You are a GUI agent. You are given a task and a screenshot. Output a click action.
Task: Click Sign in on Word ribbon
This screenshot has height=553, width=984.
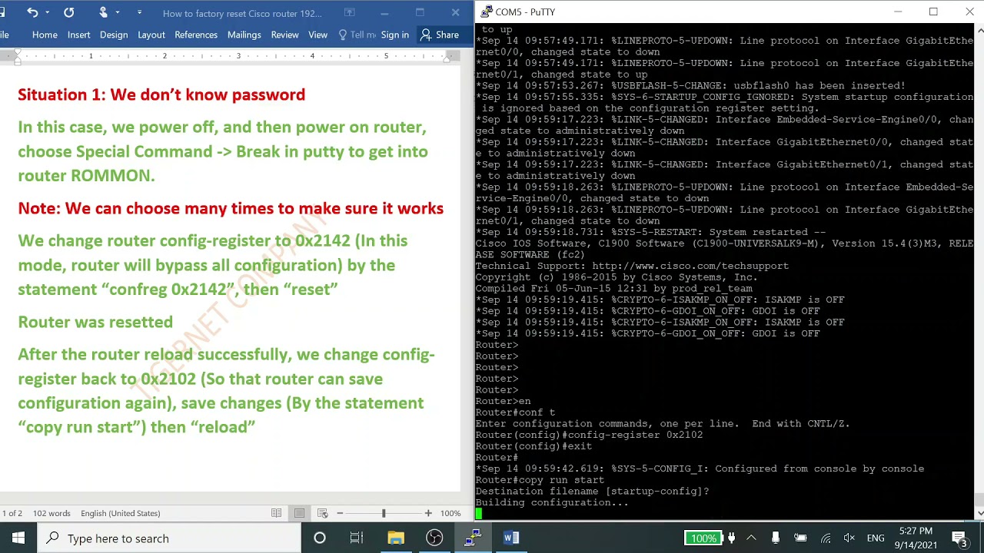coord(394,35)
